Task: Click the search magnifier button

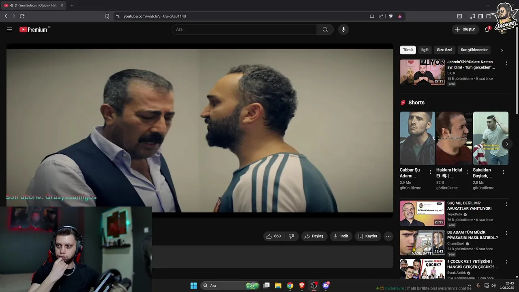Action: coord(325,29)
